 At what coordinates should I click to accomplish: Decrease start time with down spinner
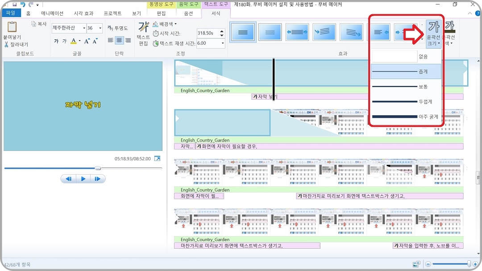(222, 35)
